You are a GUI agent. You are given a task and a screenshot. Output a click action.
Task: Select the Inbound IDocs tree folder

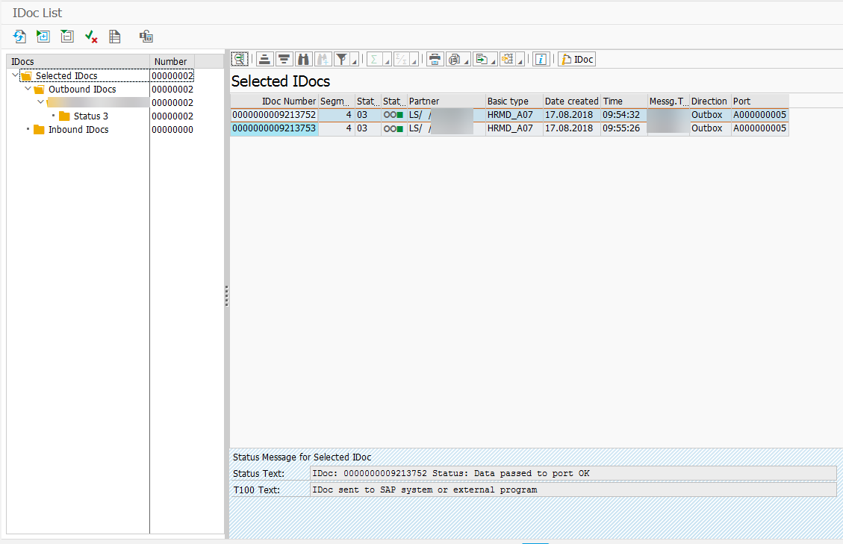(x=78, y=130)
